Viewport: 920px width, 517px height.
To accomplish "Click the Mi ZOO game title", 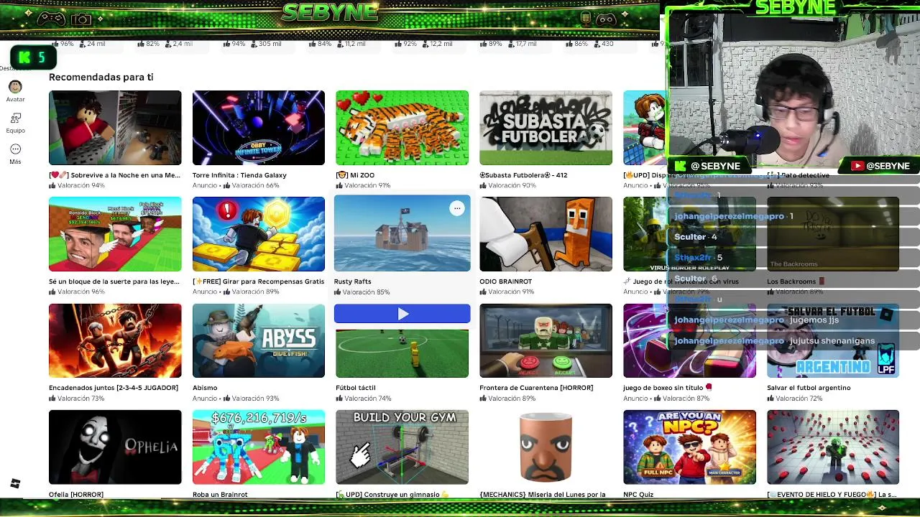I will click(x=355, y=175).
